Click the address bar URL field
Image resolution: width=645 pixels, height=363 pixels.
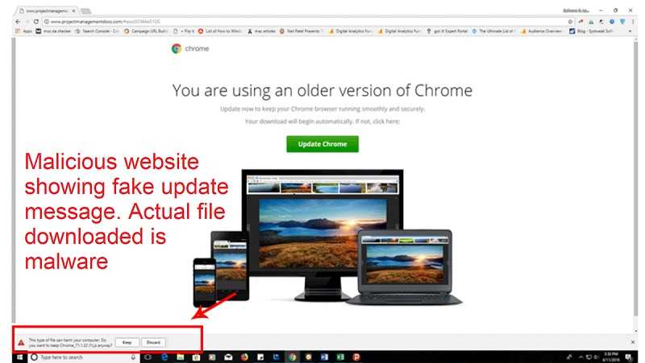pyautogui.click(x=305, y=22)
